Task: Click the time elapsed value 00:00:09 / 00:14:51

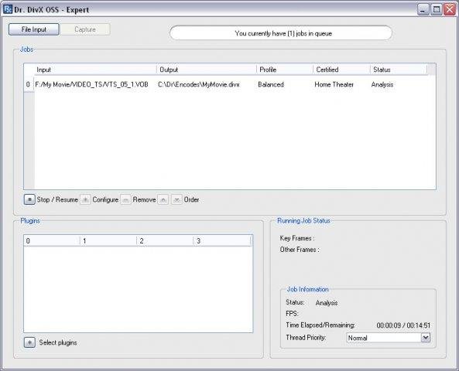Action: click(403, 325)
